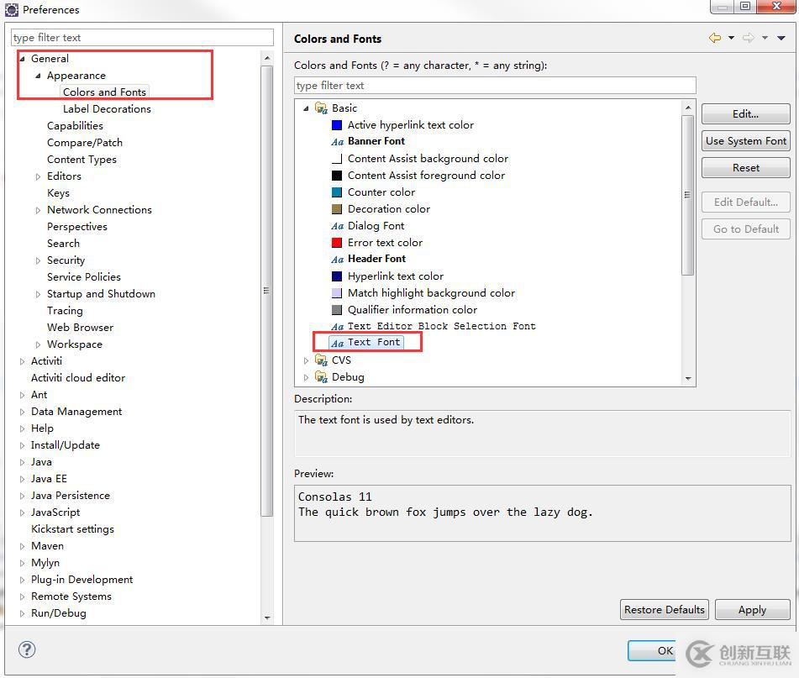Click the Banner Font Aa icon

pyautogui.click(x=338, y=142)
